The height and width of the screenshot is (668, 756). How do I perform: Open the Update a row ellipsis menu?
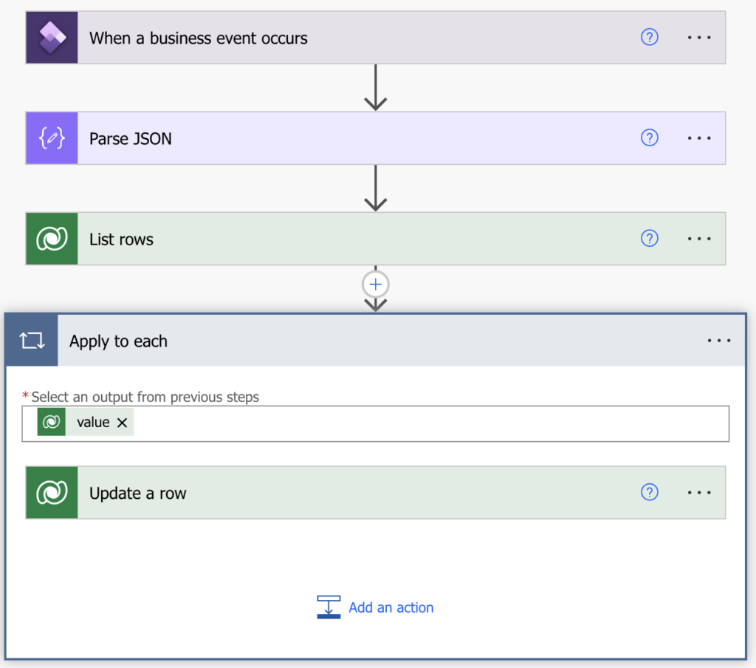(699, 492)
